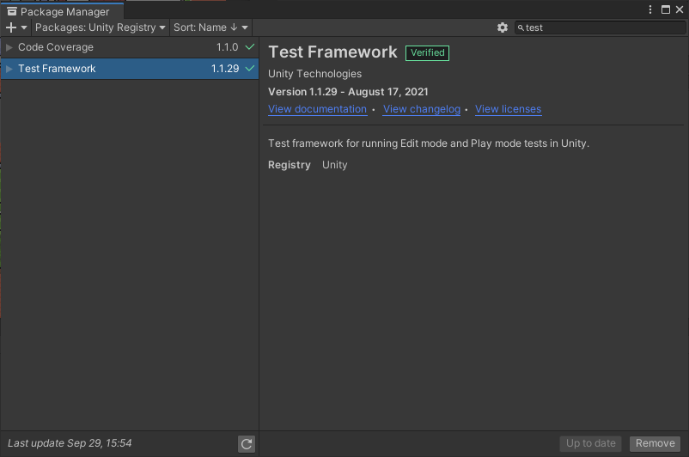Open the View changelog link
This screenshot has height=457, width=689.
pos(422,109)
